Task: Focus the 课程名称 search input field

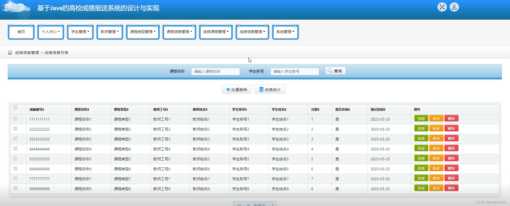Action: [x=215, y=71]
